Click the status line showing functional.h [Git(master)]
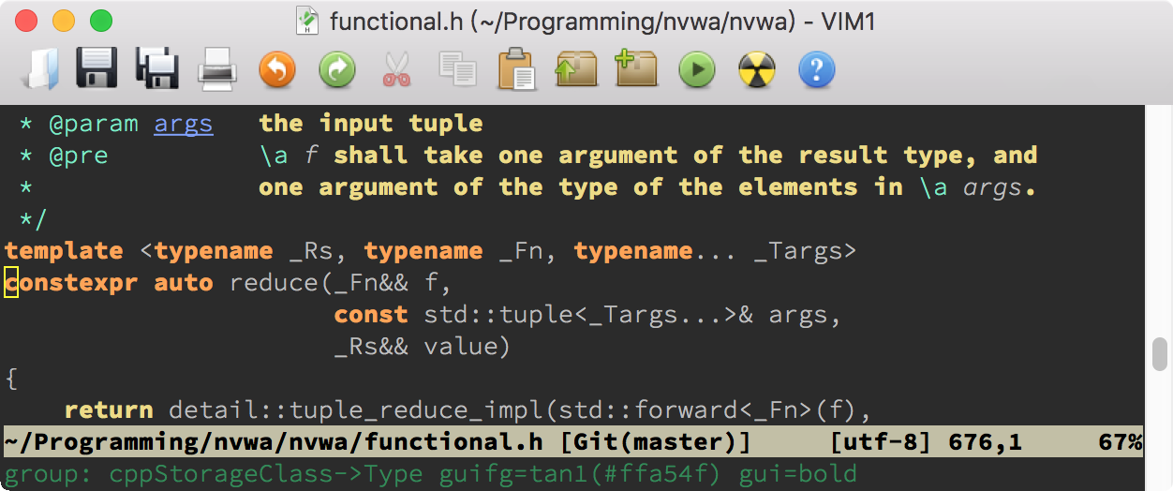This screenshot has height=491, width=1173. (x=377, y=442)
